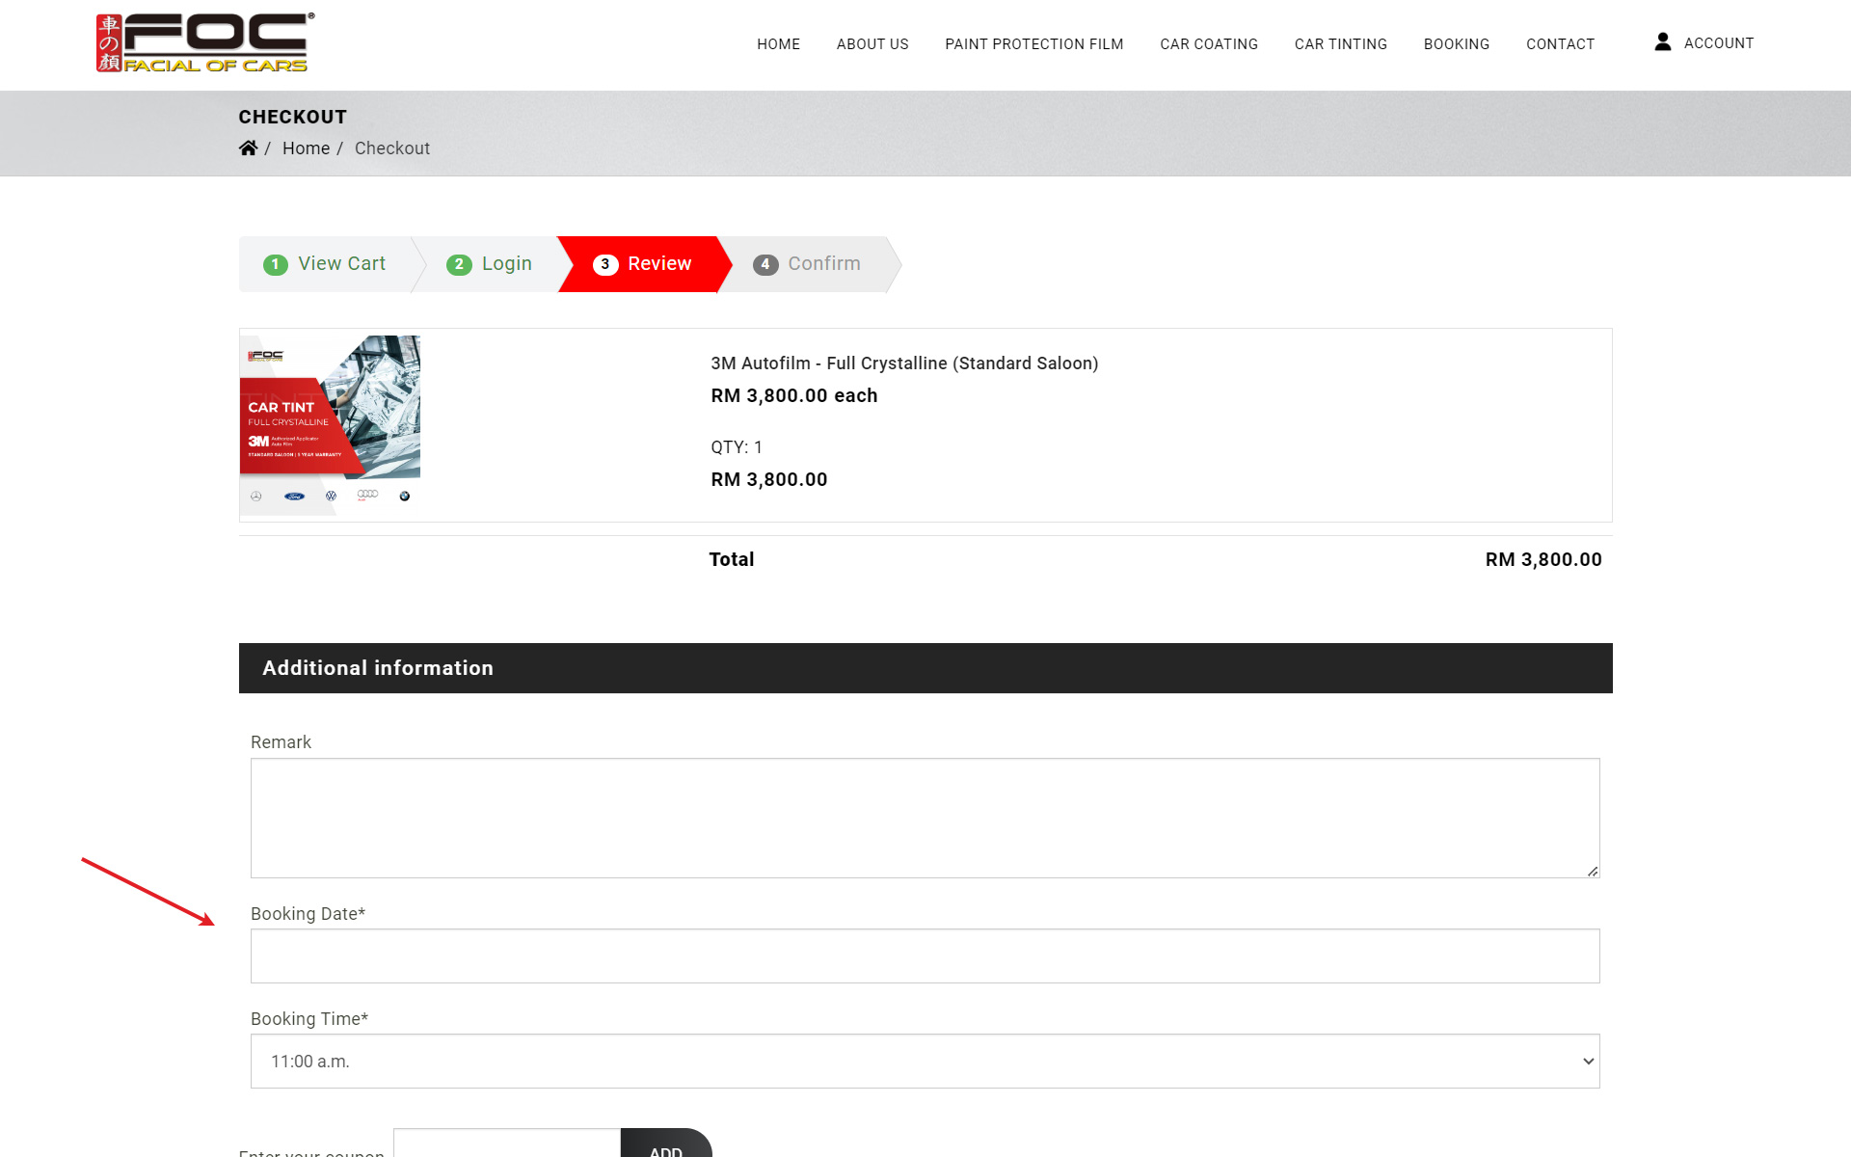Click the step 2 Login number badge
Viewport: 1851px width, 1157px height.
[x=459, y=264]
